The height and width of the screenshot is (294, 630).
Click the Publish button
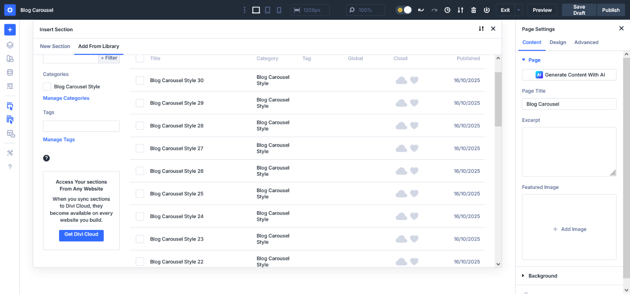tap(611, 10)
